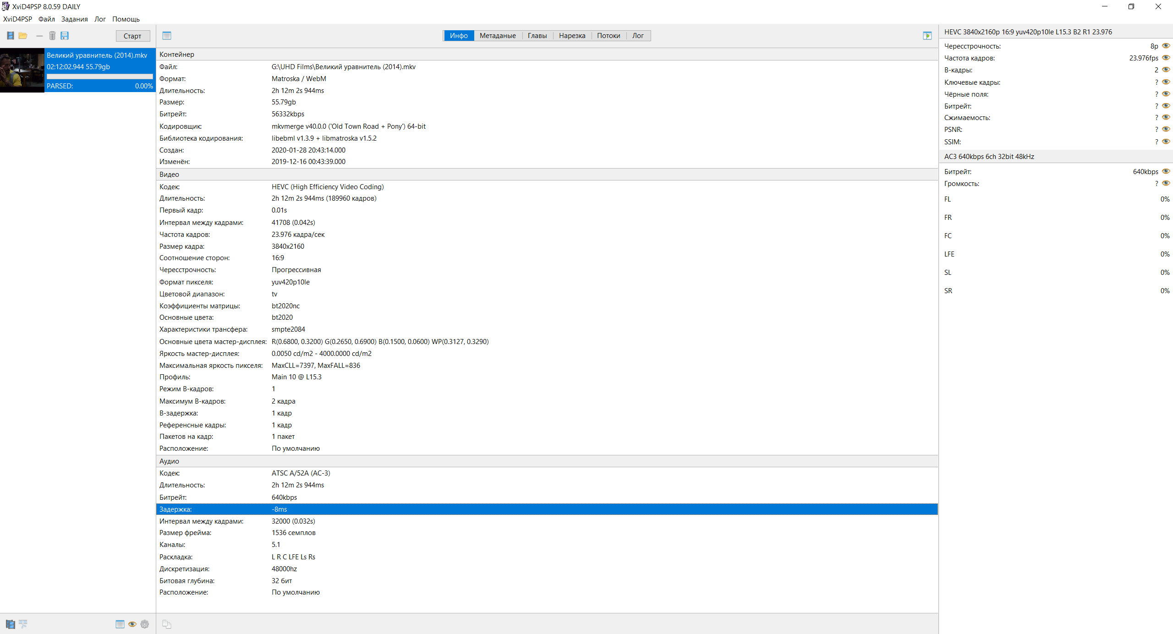Image resolution: width=1173 pixels, height=634 pixels.
Task: Open folder using the yellow folder icon
Action: [x=23, y=36]
